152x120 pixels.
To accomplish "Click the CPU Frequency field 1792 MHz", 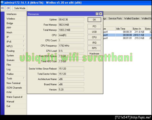I will point(71,46).
